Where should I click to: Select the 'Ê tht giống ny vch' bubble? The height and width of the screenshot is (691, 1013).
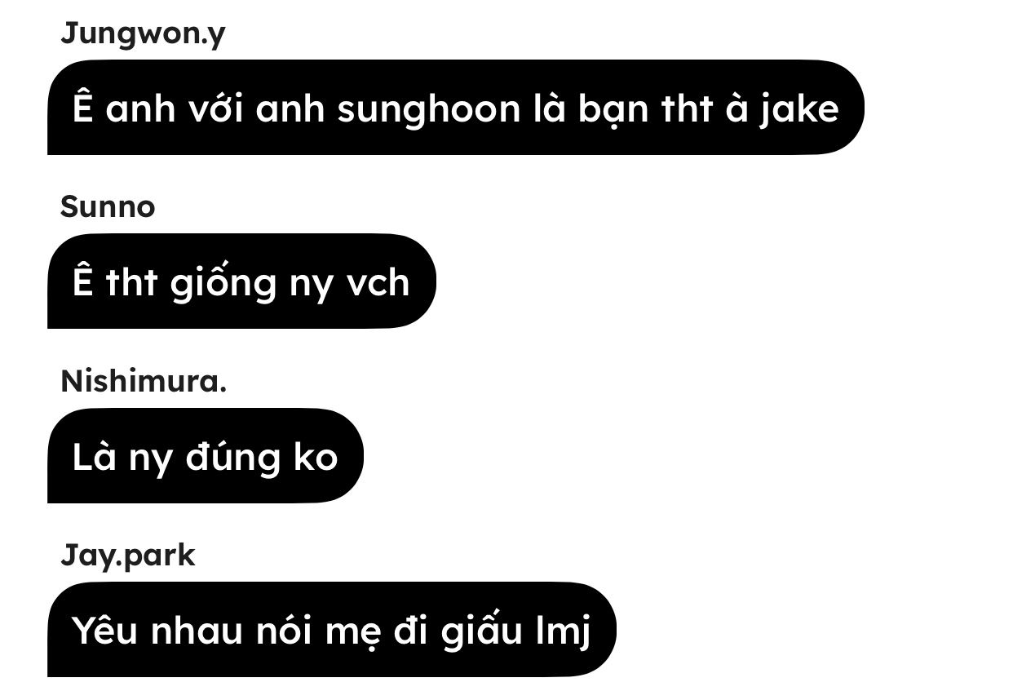click(x=241, y=281)
